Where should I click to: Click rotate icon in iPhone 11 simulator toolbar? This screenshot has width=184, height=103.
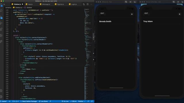tap(135, 2)
